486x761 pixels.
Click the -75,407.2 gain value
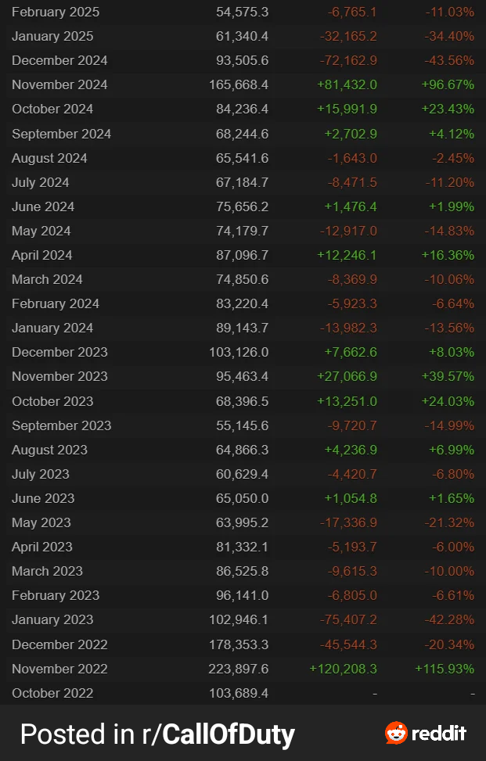[348, 619]
